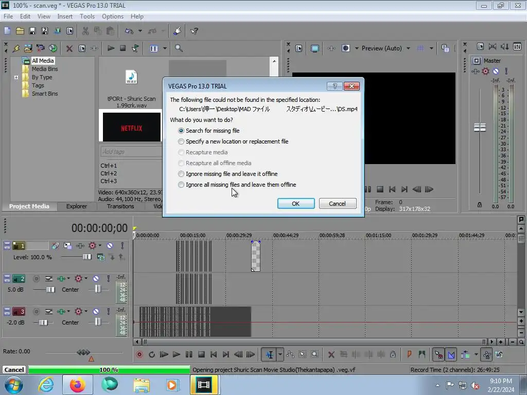The width and height of the screenshot is (527, 395).
Task: Click Cancel in the missing file dialog
Action: pos(337,204)
